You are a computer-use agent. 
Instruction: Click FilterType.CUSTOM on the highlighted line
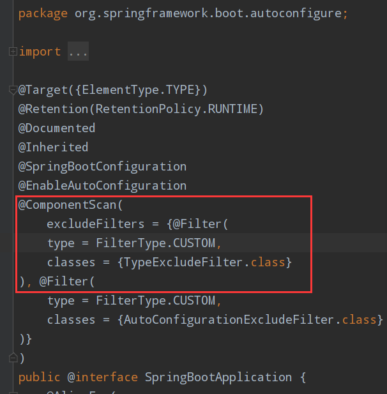[x=156, y=243]
